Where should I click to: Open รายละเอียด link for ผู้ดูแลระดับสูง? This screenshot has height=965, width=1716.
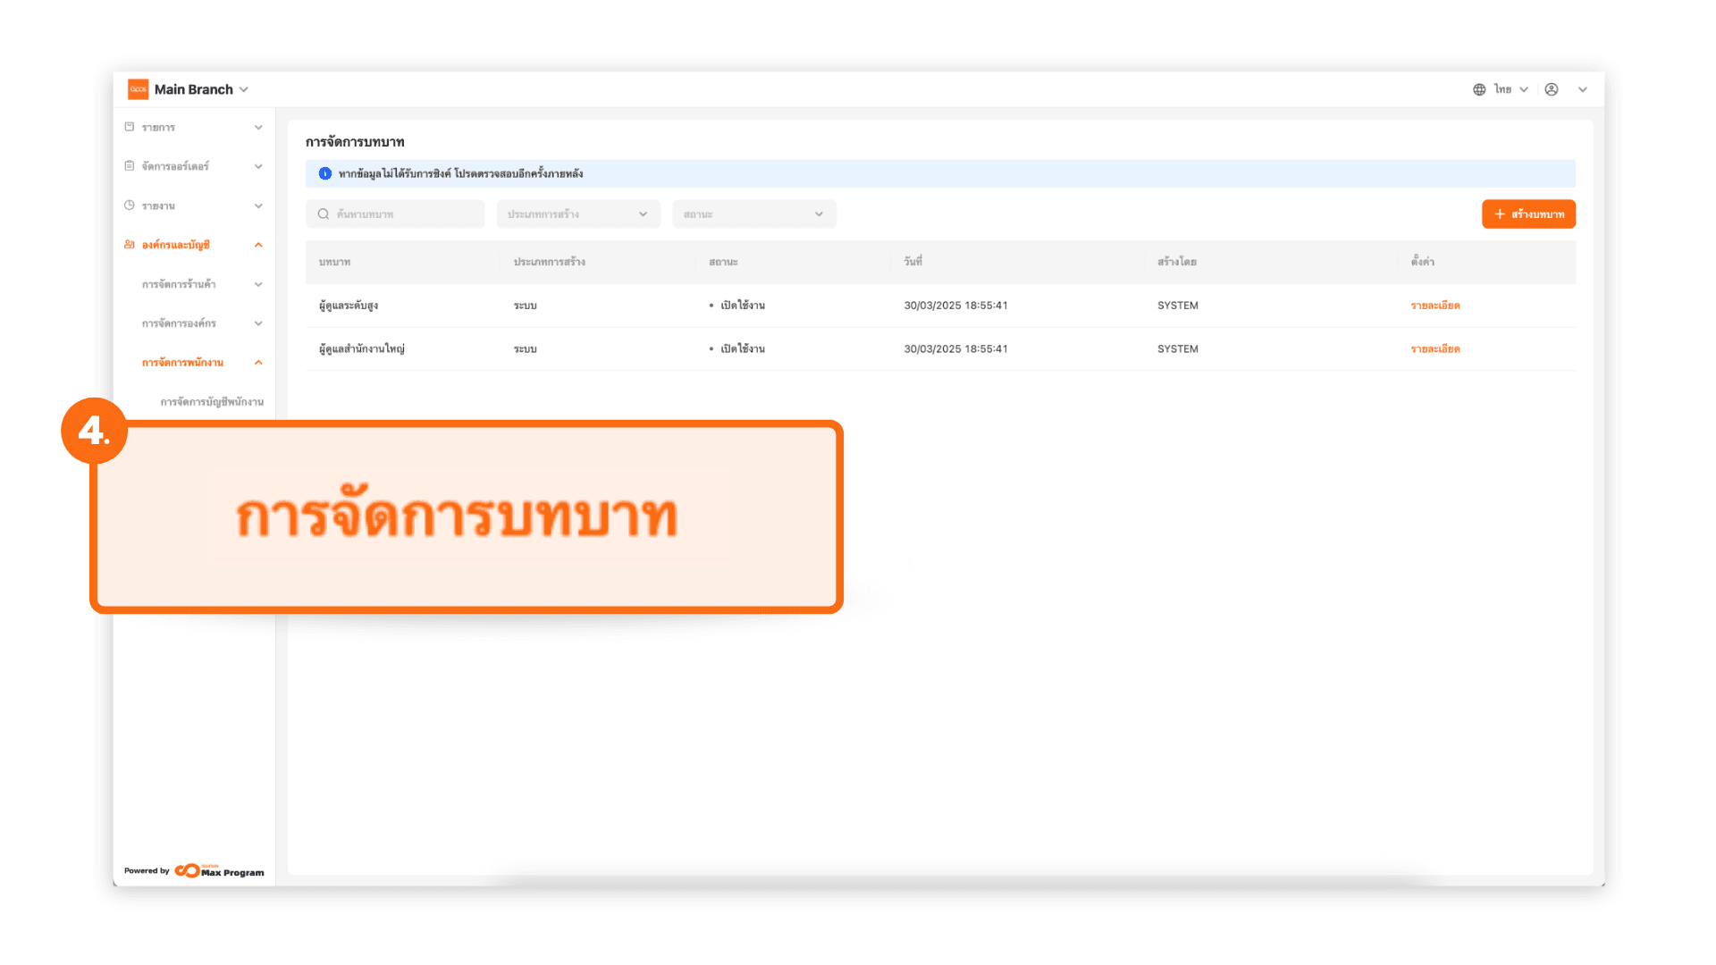pos(1434,306)
